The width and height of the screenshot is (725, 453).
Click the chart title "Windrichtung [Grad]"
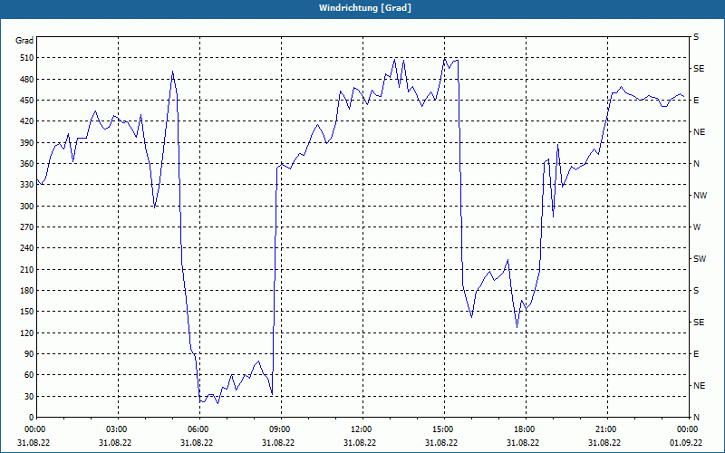[x=365, y=8]
